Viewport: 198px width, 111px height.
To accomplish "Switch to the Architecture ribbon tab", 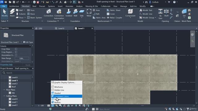I will pyautogui.click(x=14, y=6).
